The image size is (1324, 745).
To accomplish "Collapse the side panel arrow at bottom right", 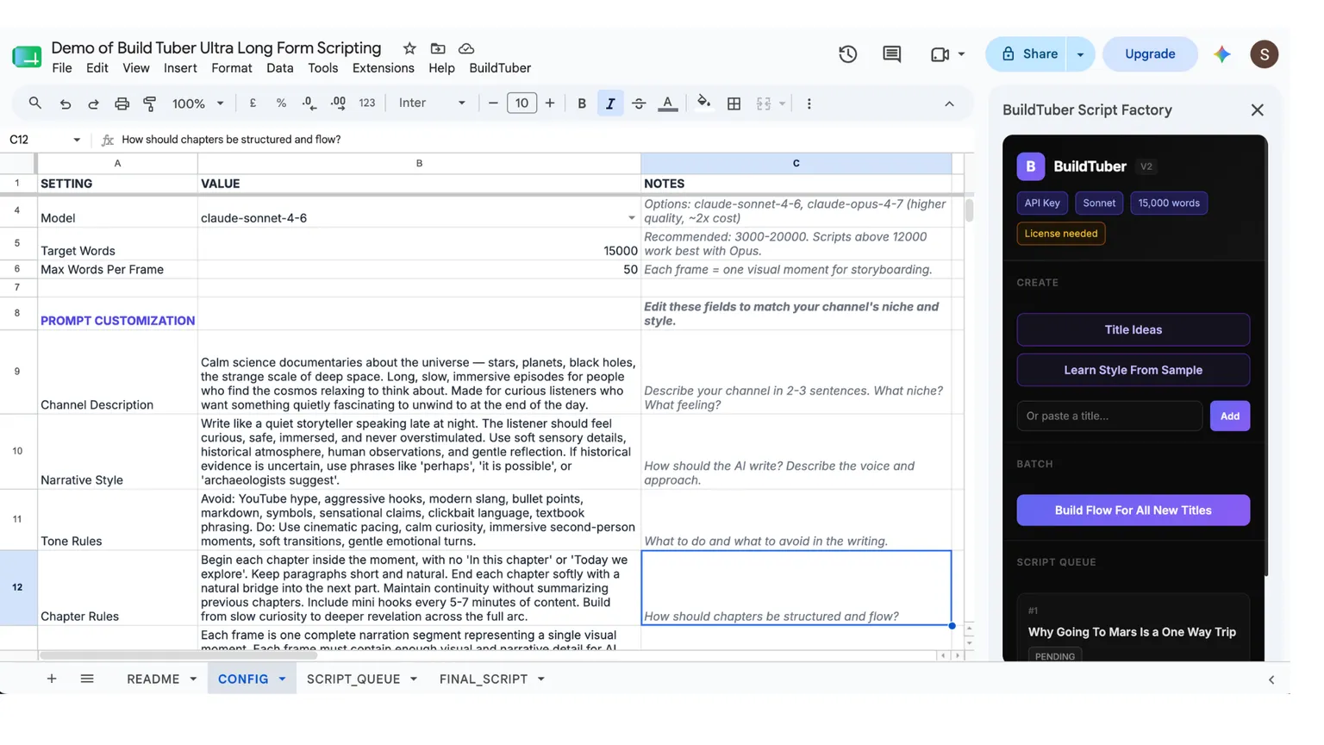I will (1271, 680).
